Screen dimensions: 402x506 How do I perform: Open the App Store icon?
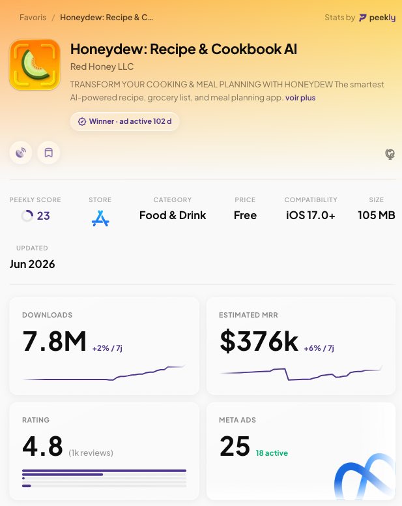(100, 218)
